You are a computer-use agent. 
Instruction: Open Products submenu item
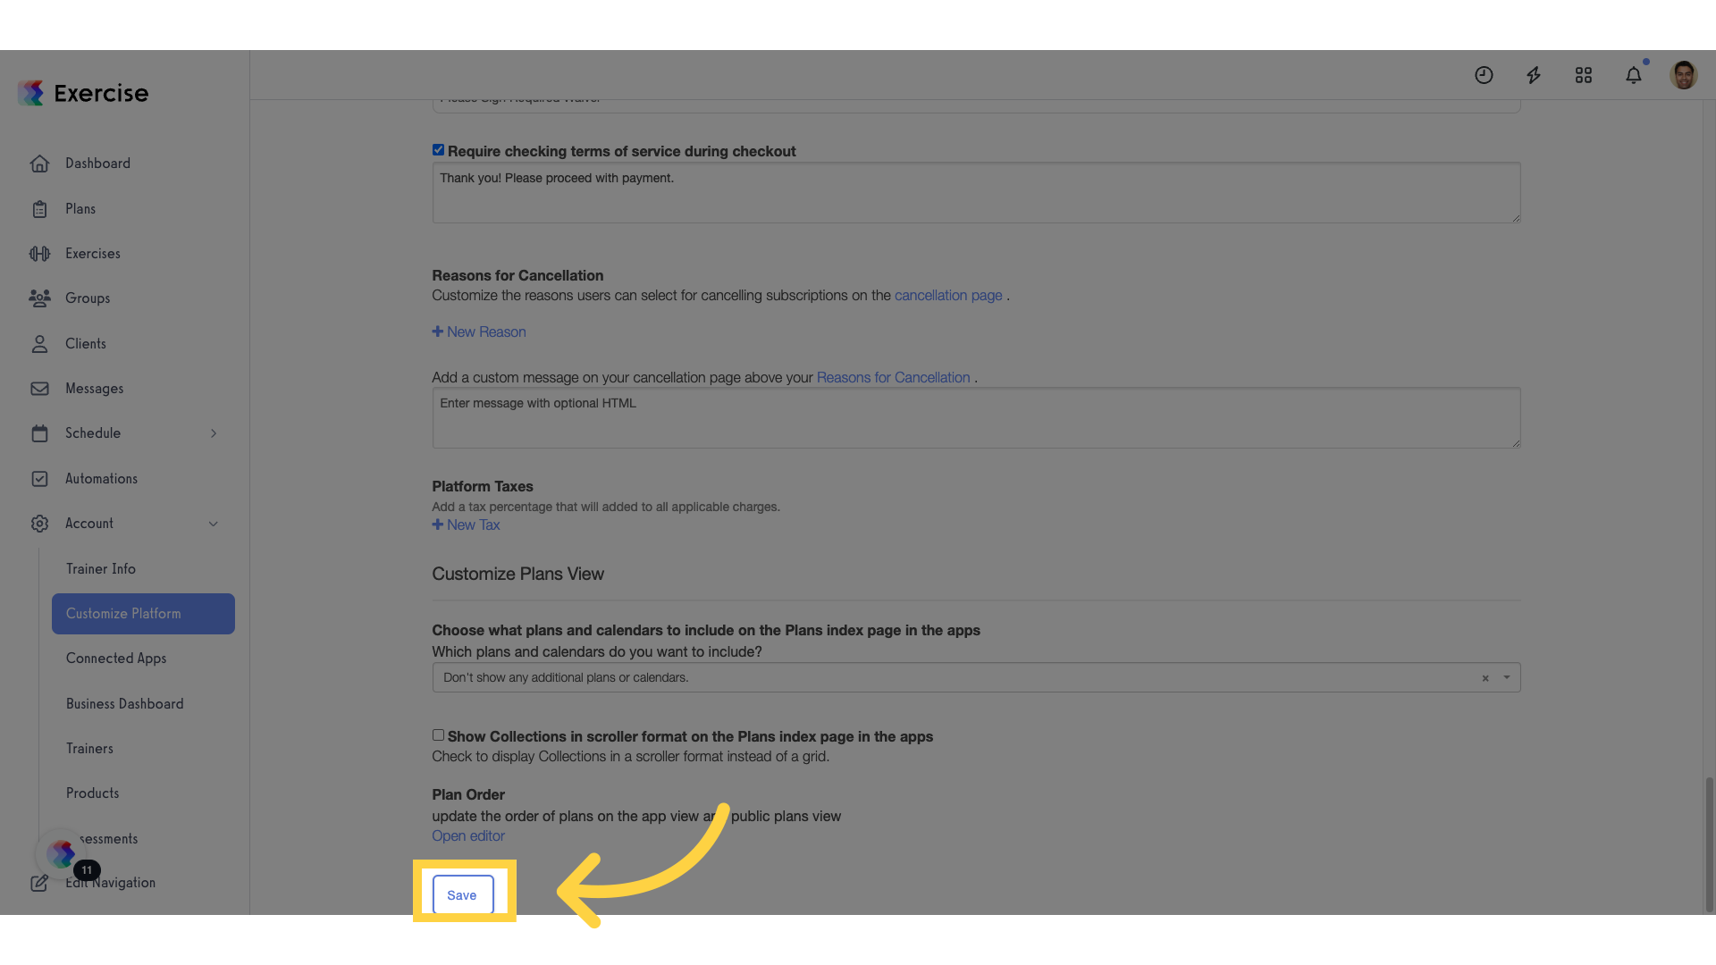tap(93, 793)
